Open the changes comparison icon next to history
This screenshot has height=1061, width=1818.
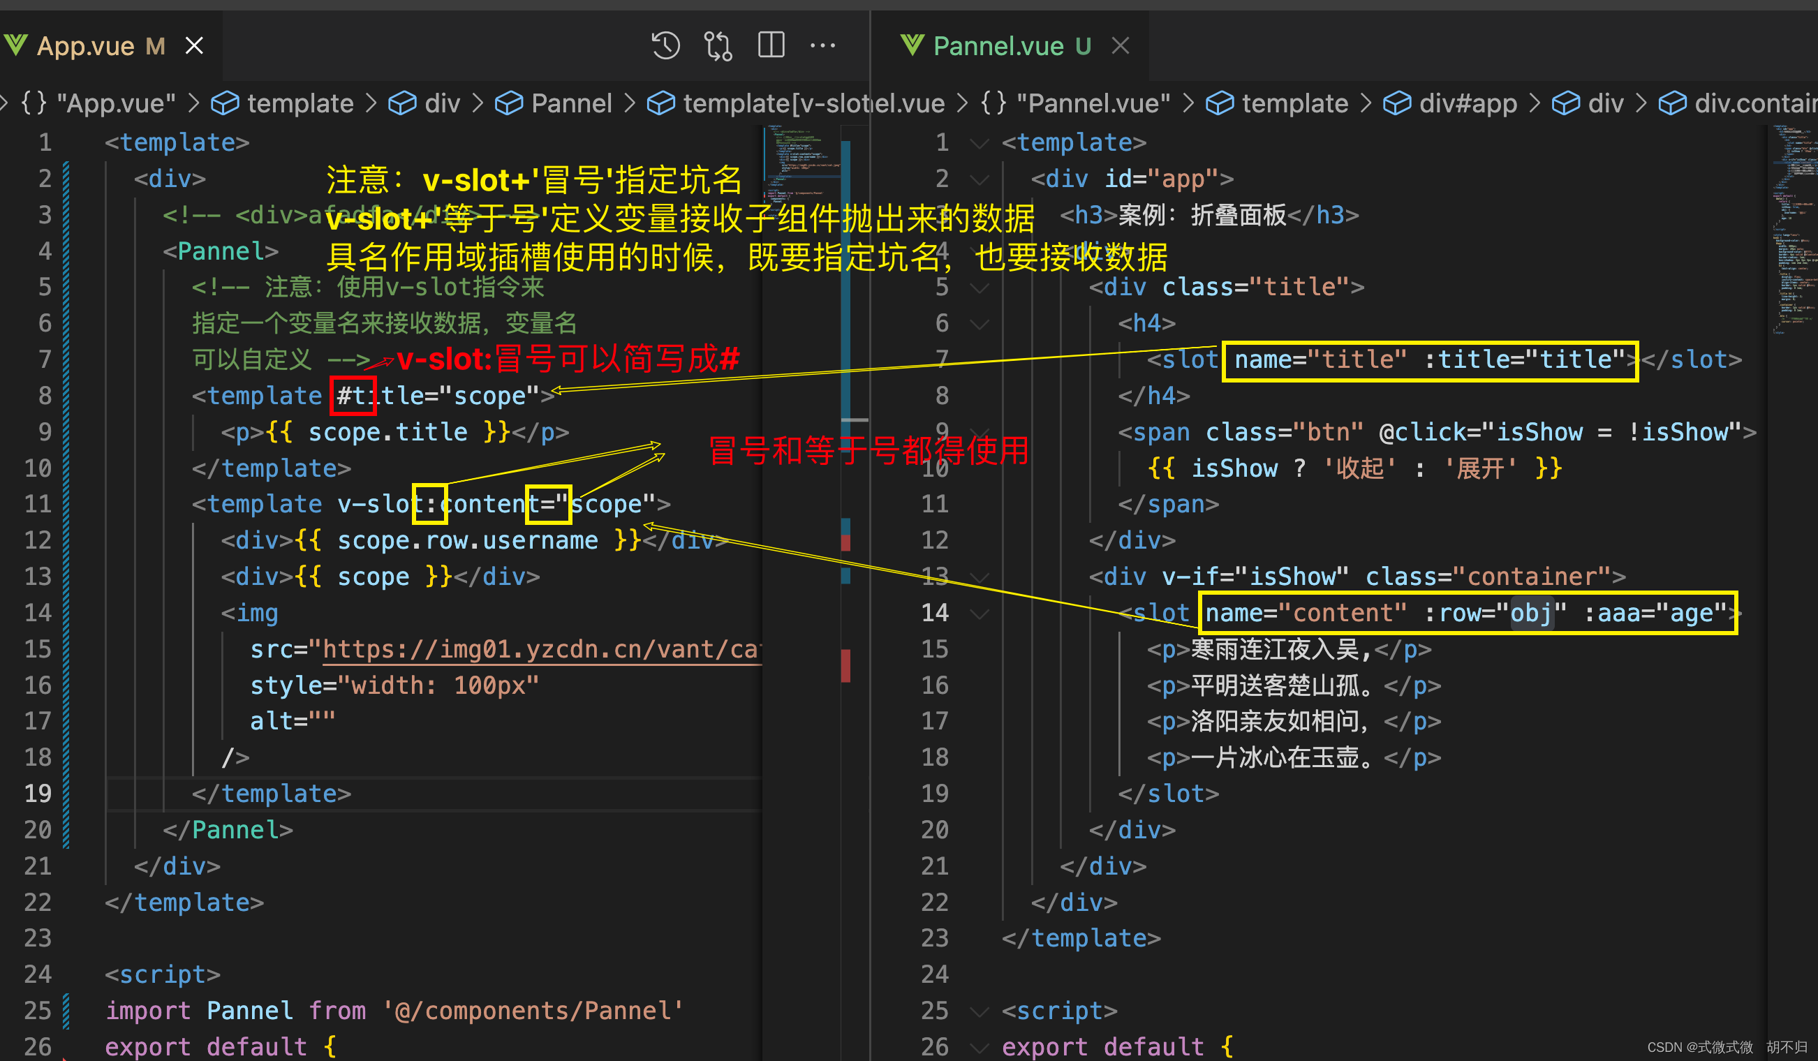click(717, 45)
